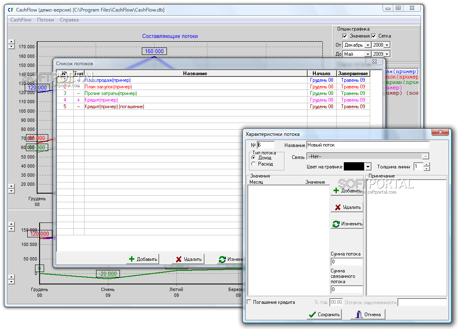Increase Толщина линии value

(427, 165)
